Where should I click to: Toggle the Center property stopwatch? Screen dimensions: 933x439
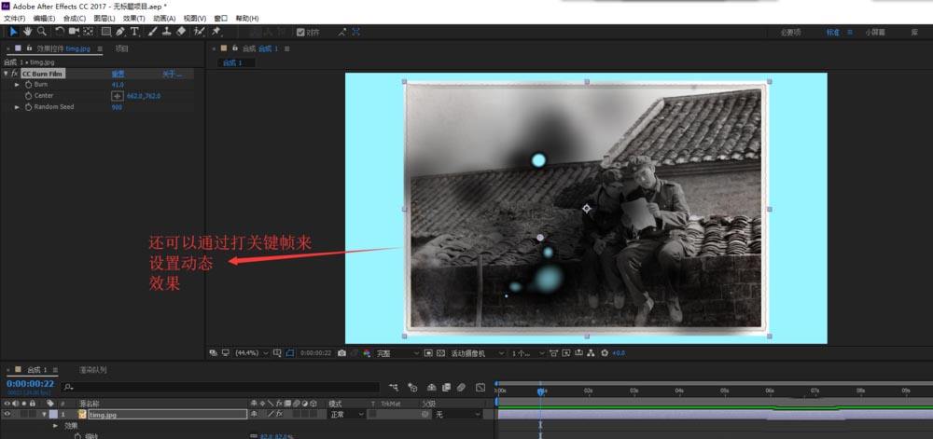pyautogui.click(x=28, y=96)
